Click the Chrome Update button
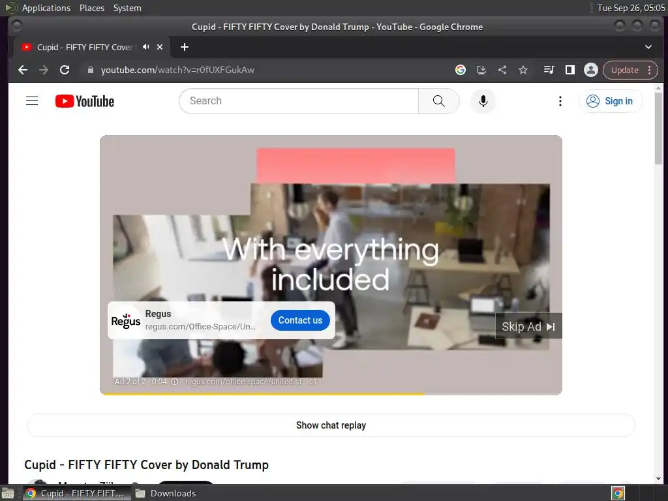668x501 pixels. tap(624, 70)
